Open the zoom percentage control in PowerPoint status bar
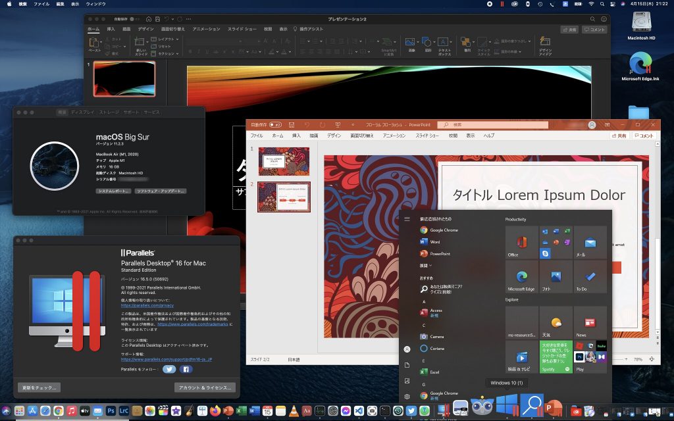 [x=638, y=360]
